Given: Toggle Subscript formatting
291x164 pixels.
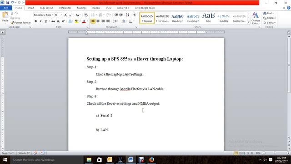Looking at the screenshot, I should tap(58, 21).
